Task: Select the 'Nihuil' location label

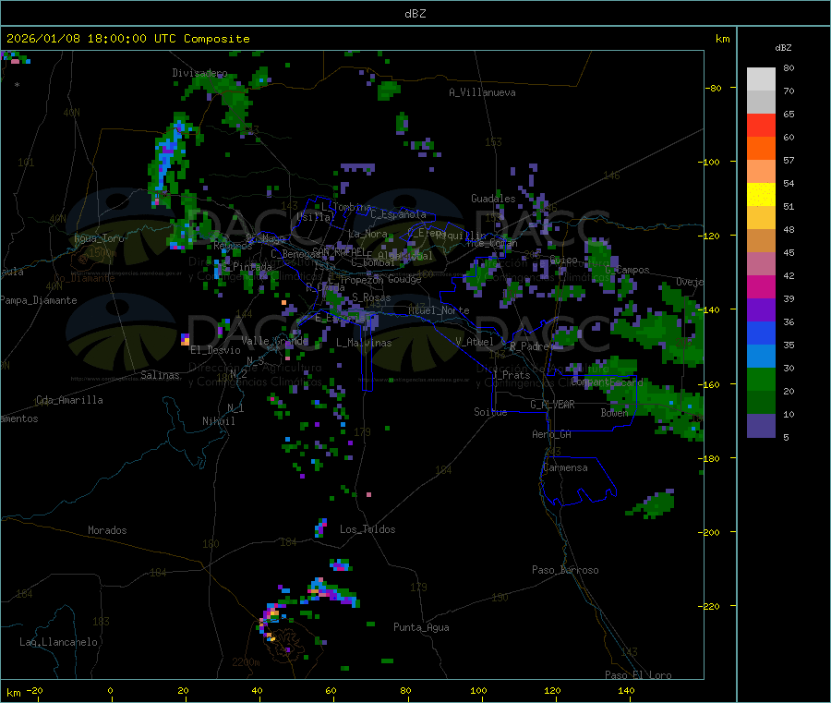Action: coord(218,421)
